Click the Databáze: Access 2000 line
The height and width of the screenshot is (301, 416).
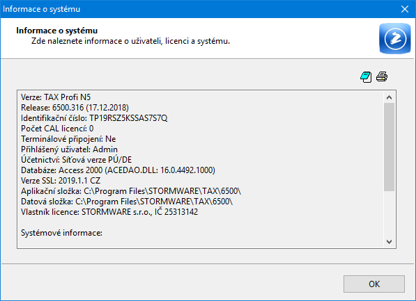coord(118,170)
